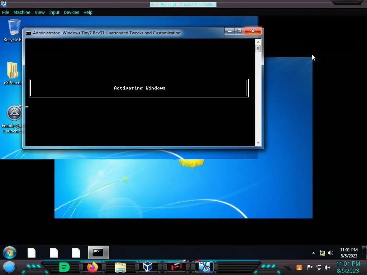
Task: Open the host Action Center flag icon
Action: (310, 267)
